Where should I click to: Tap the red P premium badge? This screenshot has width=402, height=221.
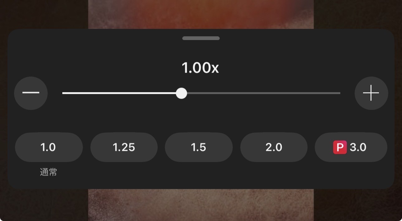pos(340,147)
